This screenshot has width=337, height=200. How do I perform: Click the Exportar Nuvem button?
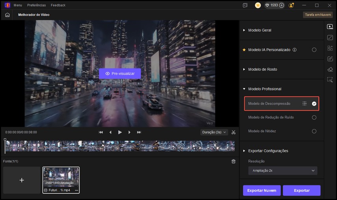point(262,191)
